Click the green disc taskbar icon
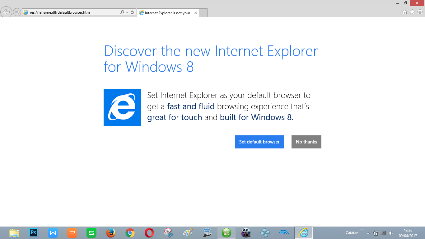This screenshot has height=239, width=425. pos(227,233)
